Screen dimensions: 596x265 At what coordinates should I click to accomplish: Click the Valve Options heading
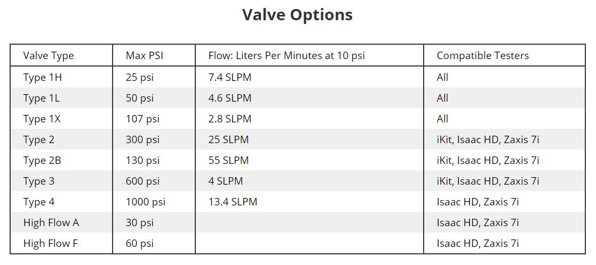tap(298, 15)
